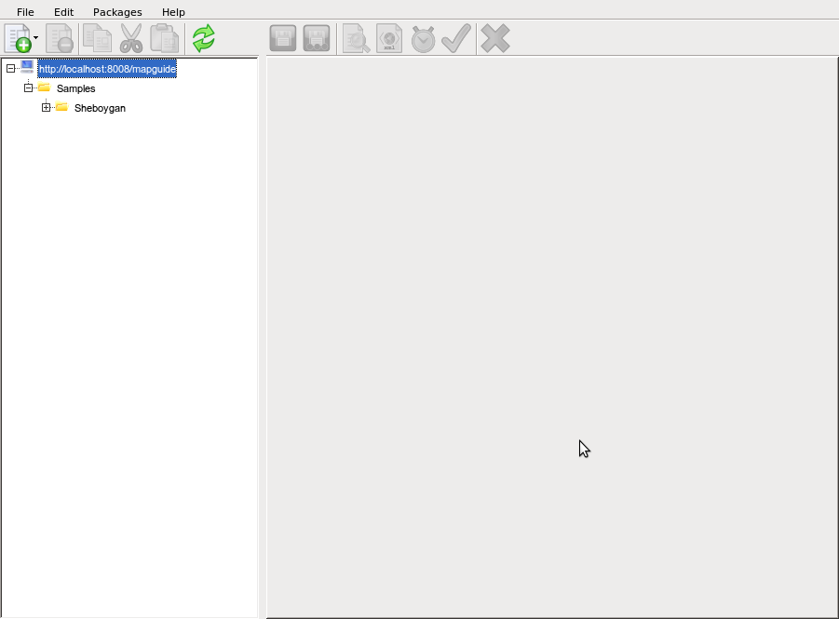Click the Delete Resource icon
Viewport: 839px width, 619px height.
(x=60, y=38)
